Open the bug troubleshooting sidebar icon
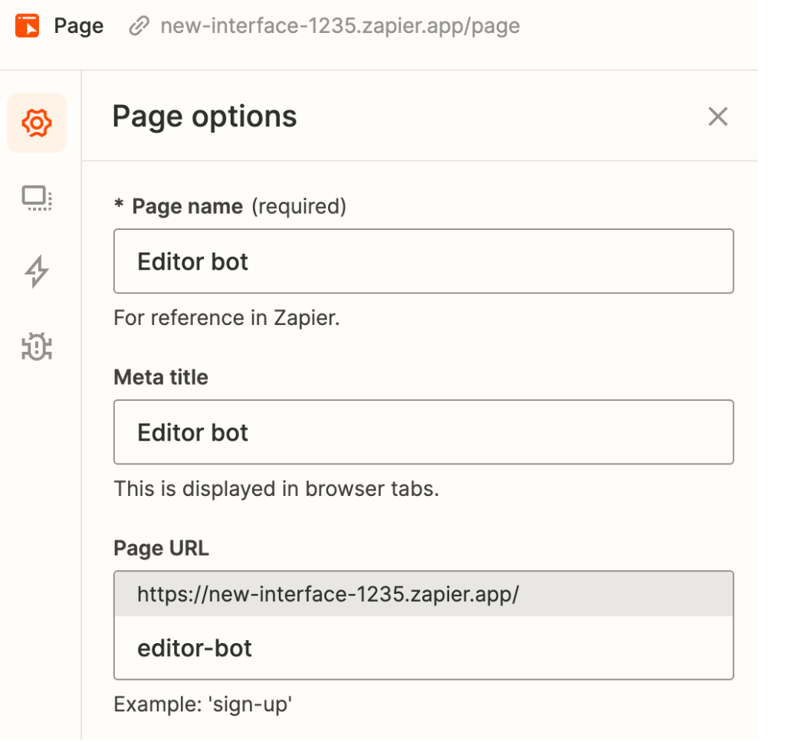The height and width of the screenshot is (742, 797). 37,346
